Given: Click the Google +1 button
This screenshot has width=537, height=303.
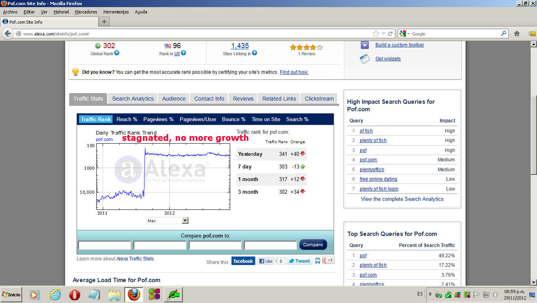Looking at the screenshot, I should coord(329,260).
